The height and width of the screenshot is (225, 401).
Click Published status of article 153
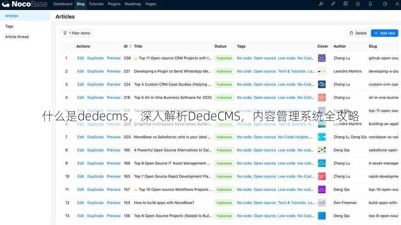tap(224, 203)
